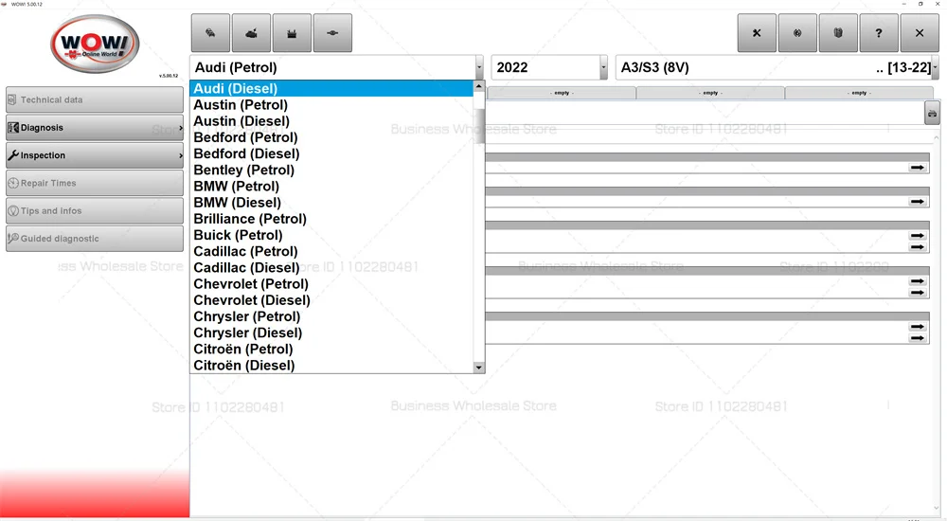Viewport: 947px width, 521px height.
Task: Click the engine block toolbar icon
Action: point(292,33)
